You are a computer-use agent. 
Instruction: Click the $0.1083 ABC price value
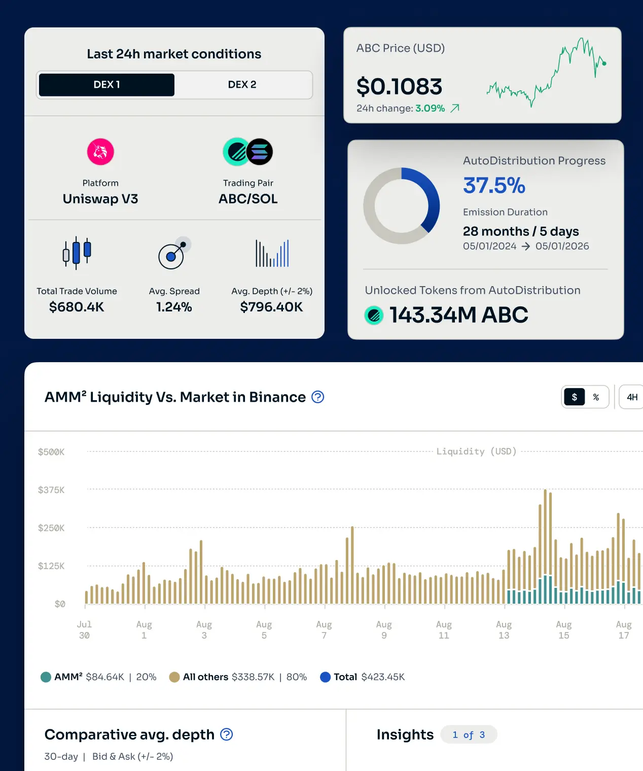[x=399, y=86]
